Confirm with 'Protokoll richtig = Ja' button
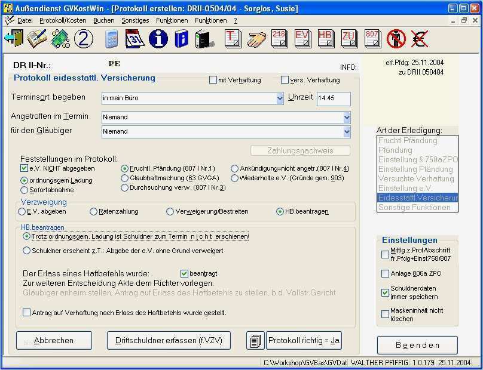483x370 pixels. (304, 341)
